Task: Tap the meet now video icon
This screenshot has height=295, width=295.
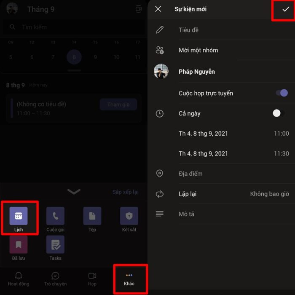Action: 139,9
